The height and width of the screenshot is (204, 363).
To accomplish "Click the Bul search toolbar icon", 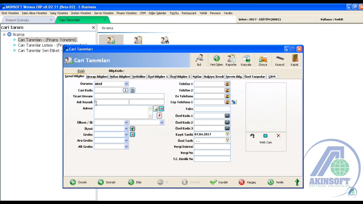I will pyautogui.click(x=199, y=60).
